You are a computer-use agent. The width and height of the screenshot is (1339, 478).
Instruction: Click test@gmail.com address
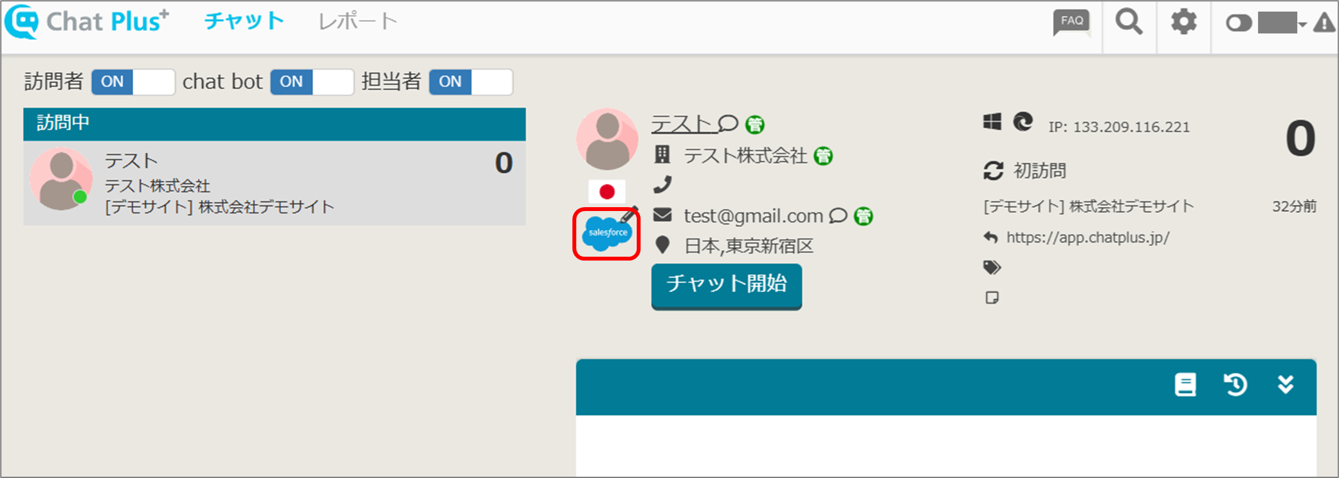[x=753, y=216]
